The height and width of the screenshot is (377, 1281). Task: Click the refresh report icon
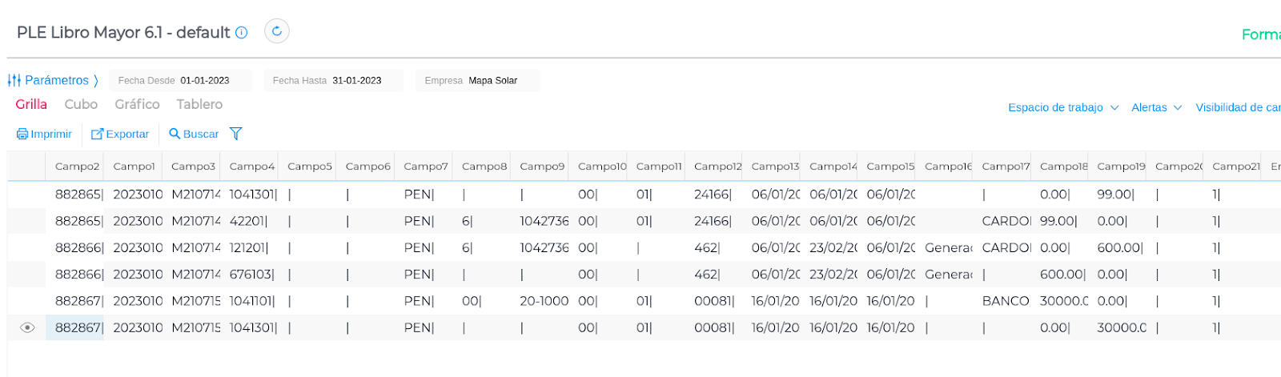click(x=276, y=31)
